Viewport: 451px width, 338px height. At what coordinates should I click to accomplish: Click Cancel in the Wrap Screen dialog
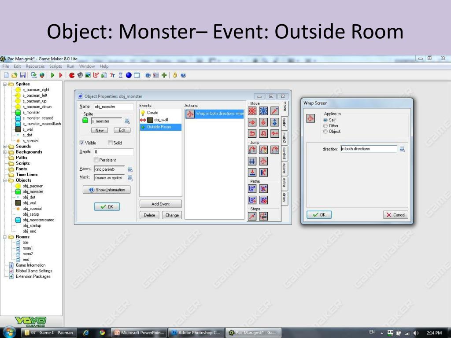click(396, 215)
